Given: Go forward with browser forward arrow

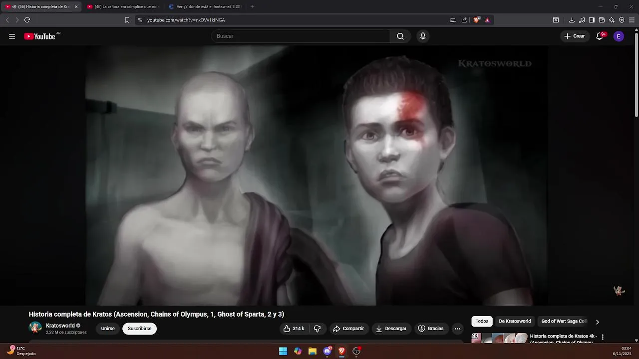Looking at the screenshot, I should (17, 20).
